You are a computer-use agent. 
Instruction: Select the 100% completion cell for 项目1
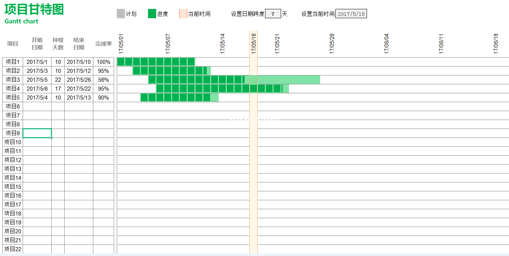(103, 62)
